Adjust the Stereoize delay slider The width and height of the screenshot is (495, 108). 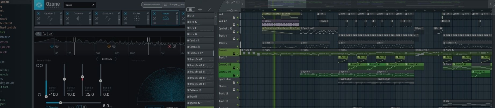(x=73, y=102)
